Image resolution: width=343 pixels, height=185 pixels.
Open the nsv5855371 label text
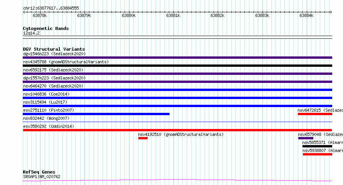[323, 142]
